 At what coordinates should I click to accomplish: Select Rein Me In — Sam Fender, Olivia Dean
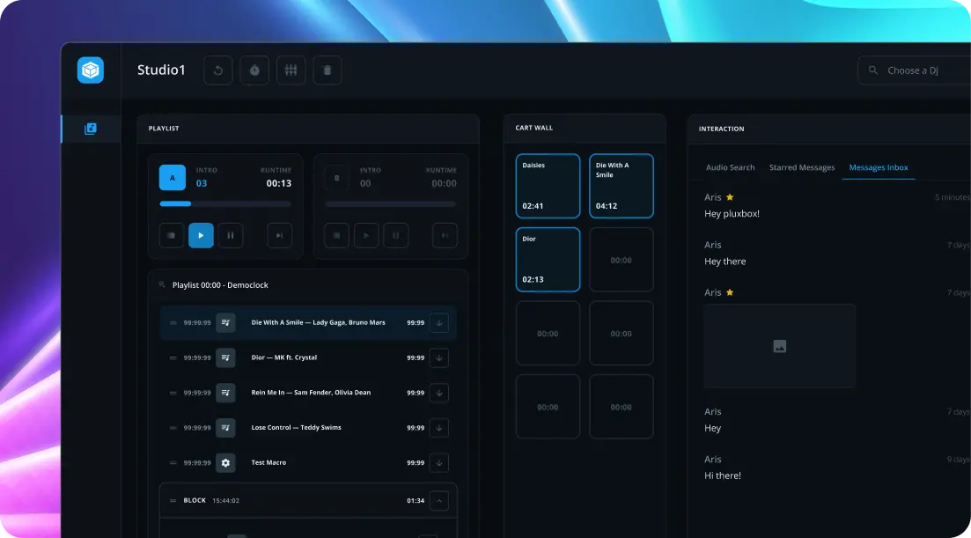311,393
